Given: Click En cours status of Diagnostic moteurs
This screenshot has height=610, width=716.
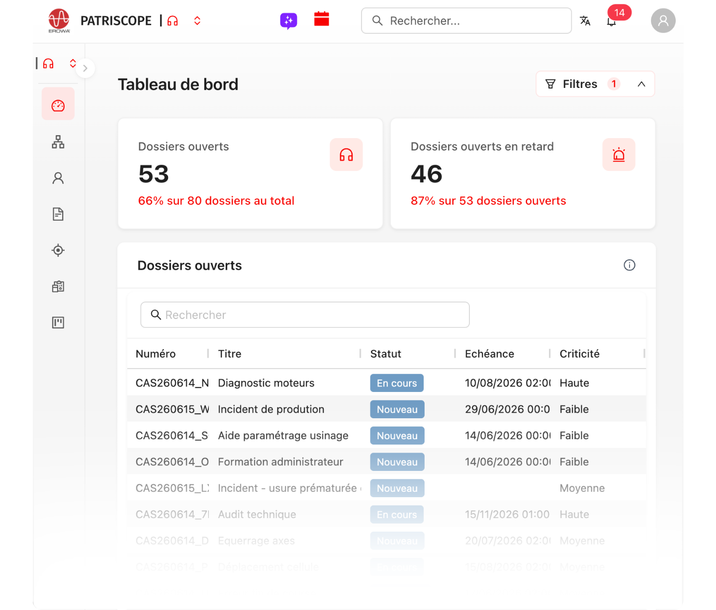Looking at the screenshot, I should 397,383.
